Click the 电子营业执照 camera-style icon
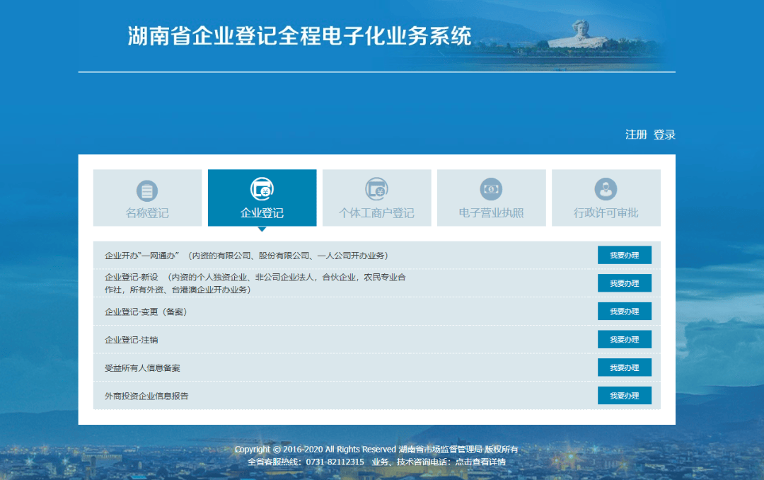 [x=491, y=188]
